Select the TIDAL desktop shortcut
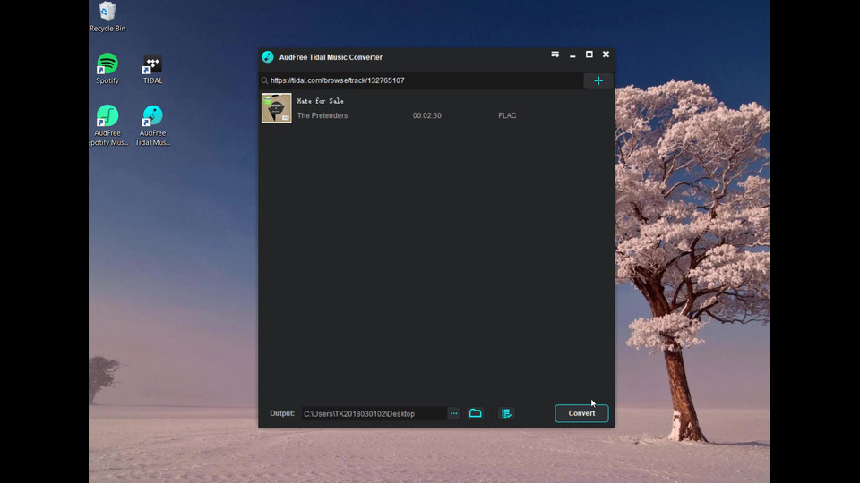860x483 pixels. (x=152, y=69)
